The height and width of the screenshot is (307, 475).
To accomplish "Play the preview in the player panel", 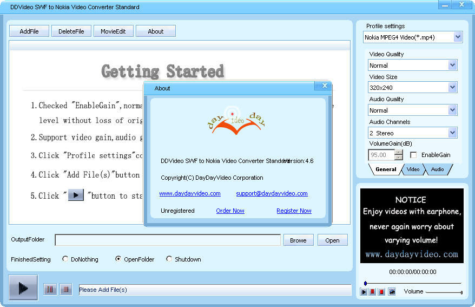I will pos(364,291).
